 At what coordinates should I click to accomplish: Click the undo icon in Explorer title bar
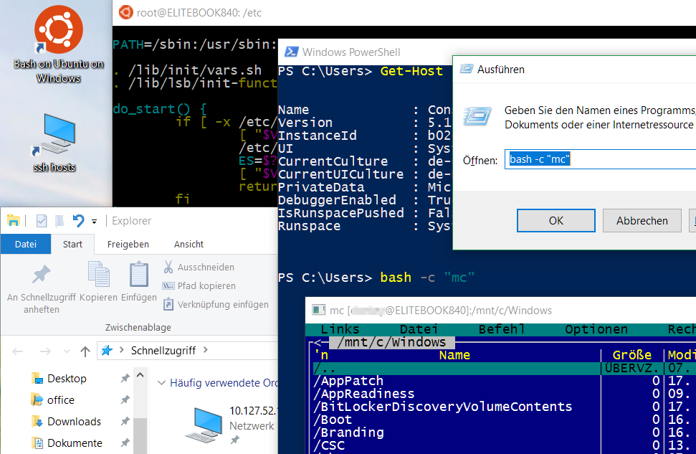tap(78, 221)
